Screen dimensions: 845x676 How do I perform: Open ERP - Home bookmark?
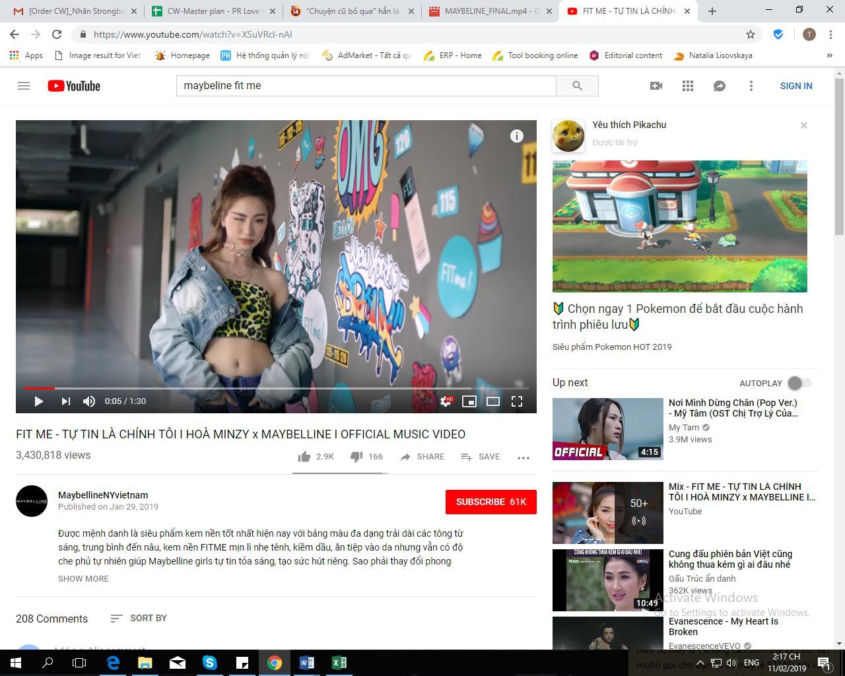[x=453, y=55]
